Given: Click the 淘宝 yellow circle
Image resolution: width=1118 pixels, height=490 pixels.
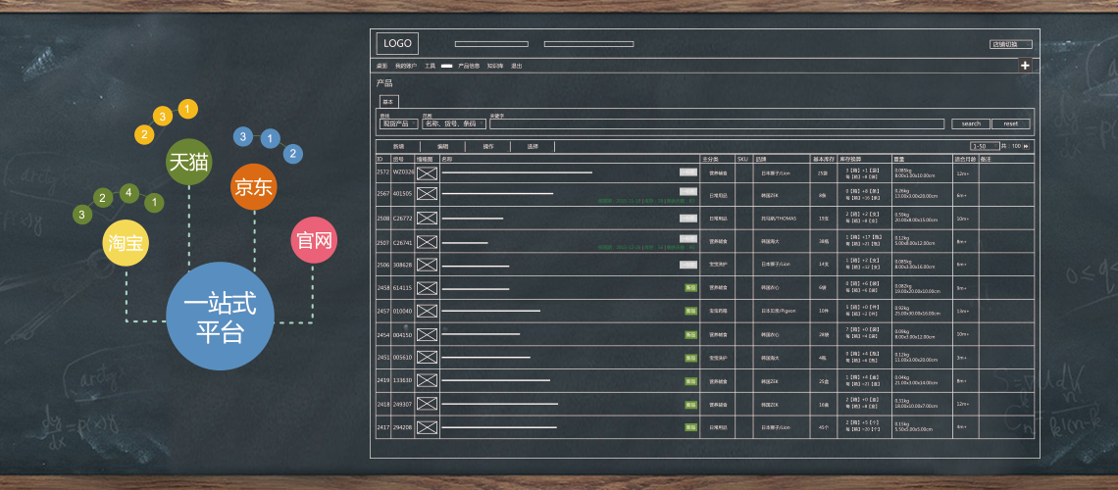Looking at the screenshot, I should pyautogui.click(x=127, y=243).
